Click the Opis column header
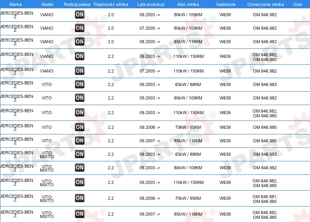310x222 pixels. (x=297, y=4)
